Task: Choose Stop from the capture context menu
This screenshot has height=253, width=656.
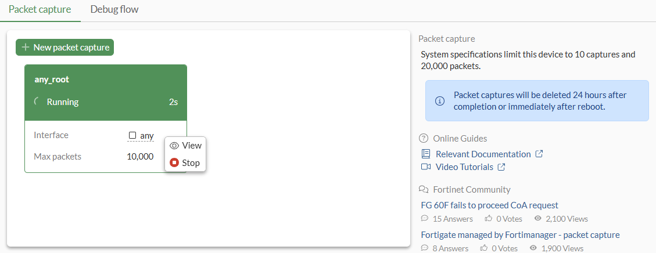Action: point(191,163)
